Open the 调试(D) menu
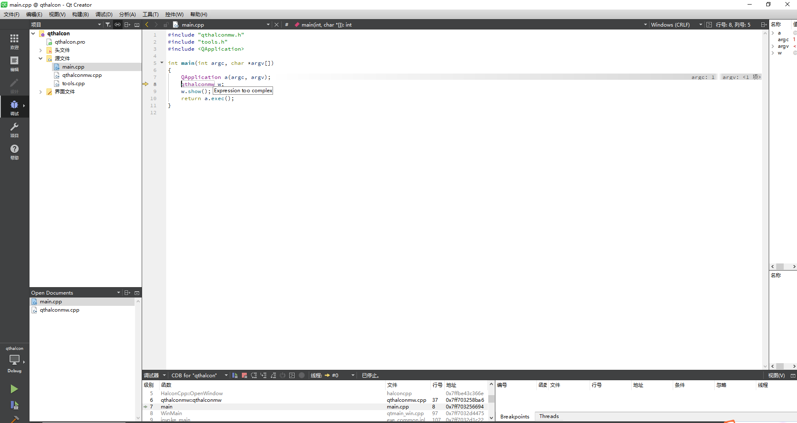The image size is (797, 423). pyautogui.click(x=104, y=14)
